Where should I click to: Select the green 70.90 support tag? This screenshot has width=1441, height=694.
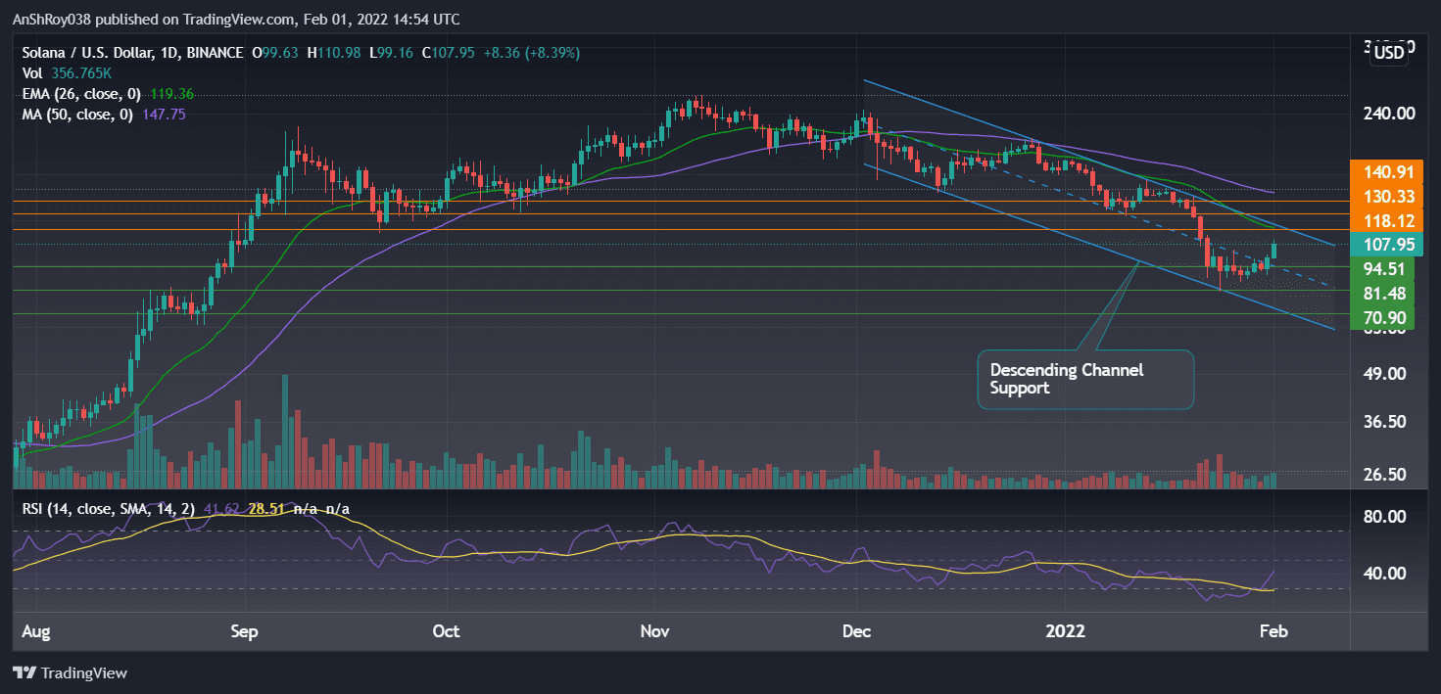coord(1382,317)
